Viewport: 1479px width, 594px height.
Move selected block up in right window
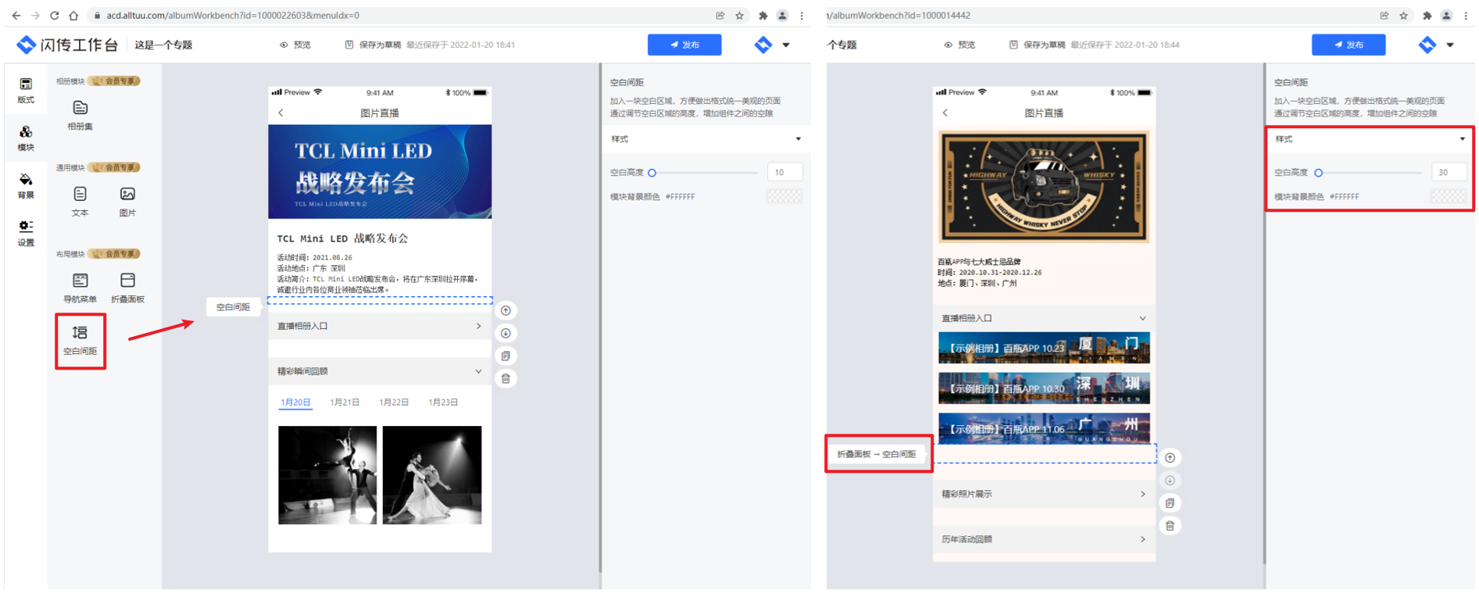[1170, 458]
